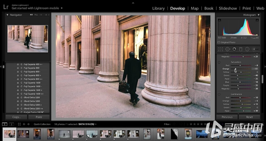Select the second filmstrip thumbnail
Screen dimensions: 266x141
pyautogui.click(x=23, y=134)
